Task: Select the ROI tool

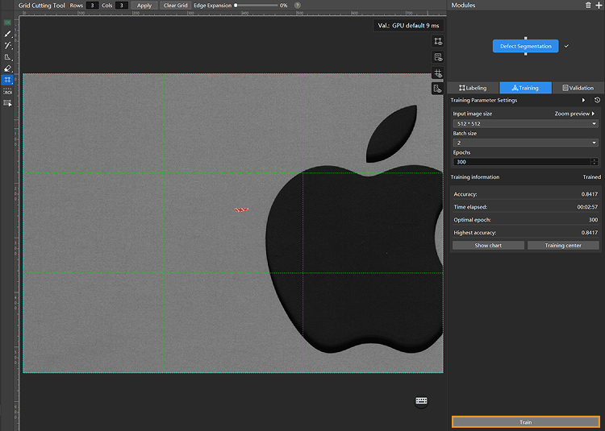Action: 7,92
